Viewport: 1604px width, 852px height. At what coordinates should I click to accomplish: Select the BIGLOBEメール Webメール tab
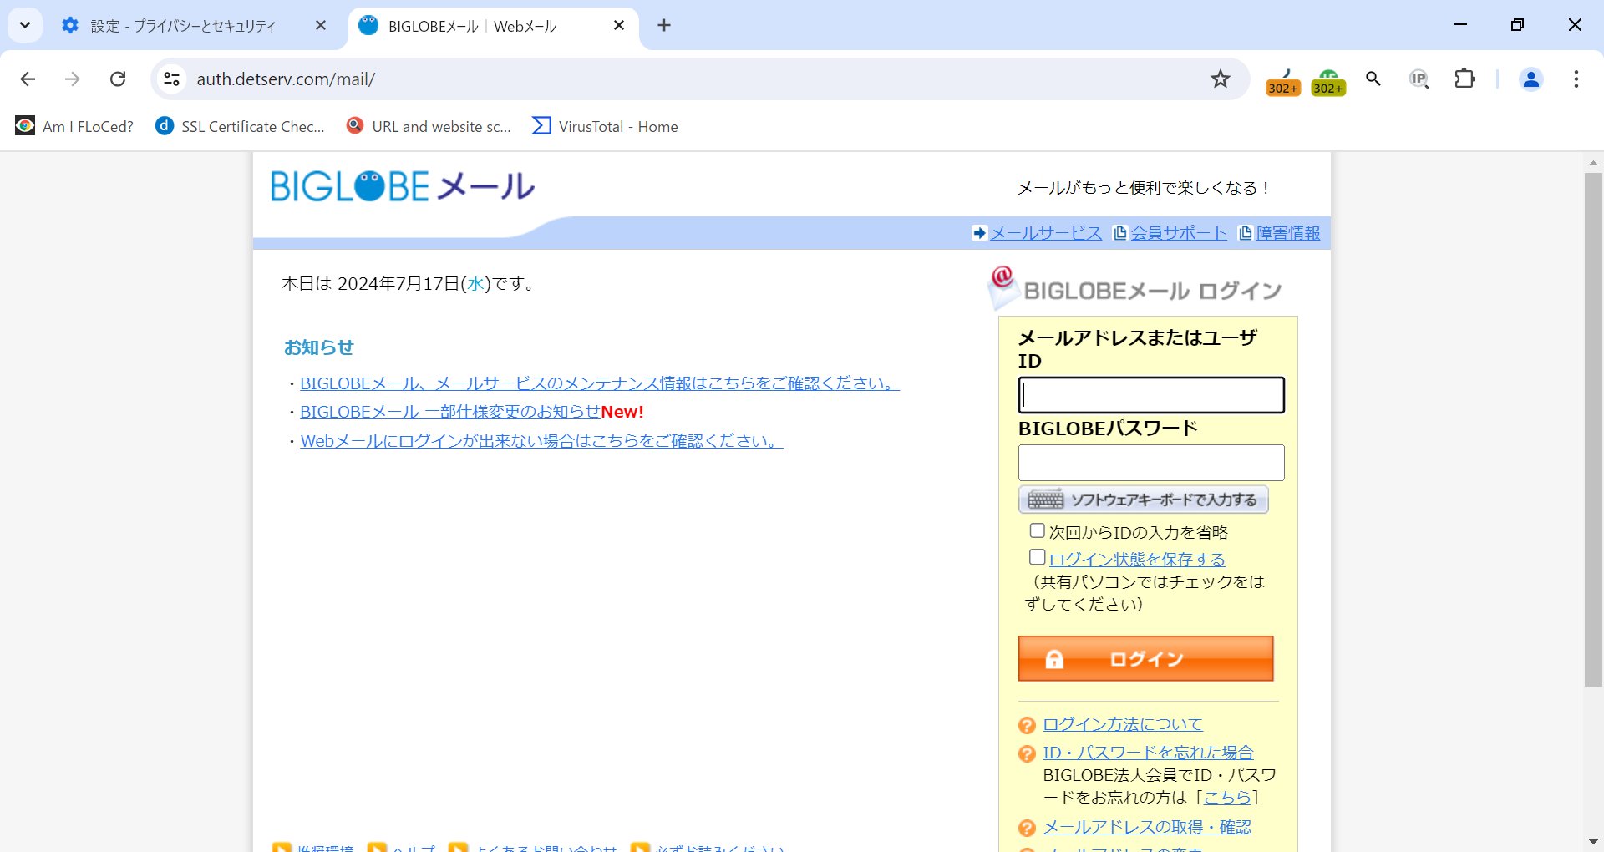473,26
